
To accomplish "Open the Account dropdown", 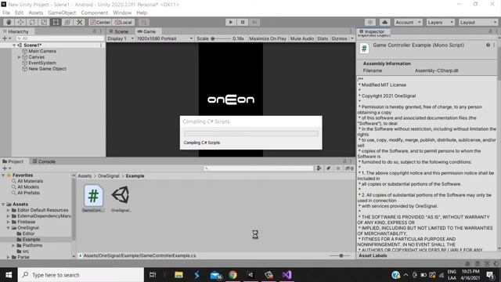I will pos(408,22).
